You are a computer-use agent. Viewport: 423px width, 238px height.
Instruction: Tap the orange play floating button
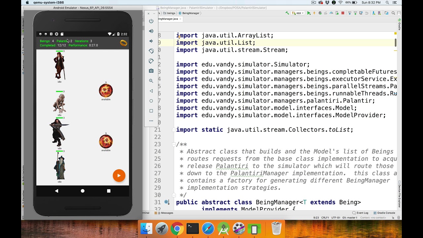click(119, 176)
